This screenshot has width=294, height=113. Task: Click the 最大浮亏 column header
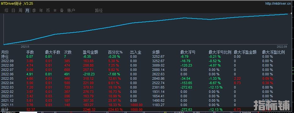pyautogui.click(x=188, y=52)
